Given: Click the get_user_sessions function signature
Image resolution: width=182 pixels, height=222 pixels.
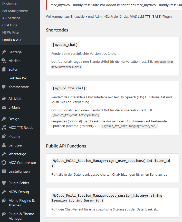Looking at the screenshot, I should (x=111, y=163).
